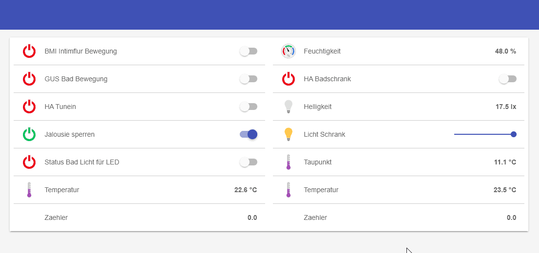The width and height of the screenshot is (539, 253).
Task: Click the grey Helligkeit bulb icon
Action: pos(289,107)
